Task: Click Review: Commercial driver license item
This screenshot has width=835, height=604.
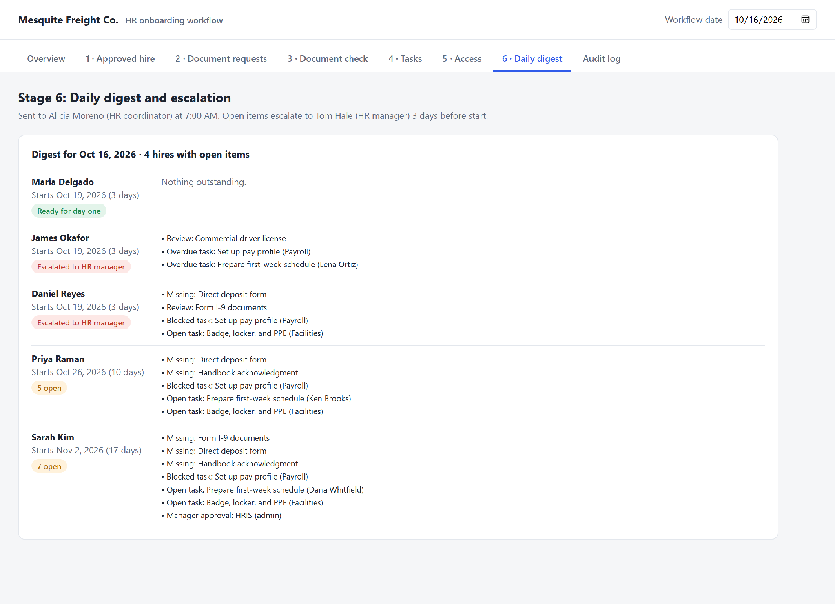Action: pos(224,238)
